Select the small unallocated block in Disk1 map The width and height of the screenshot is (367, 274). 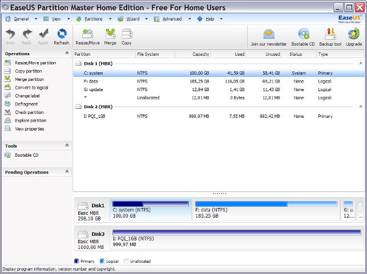[x=360, y=210]
